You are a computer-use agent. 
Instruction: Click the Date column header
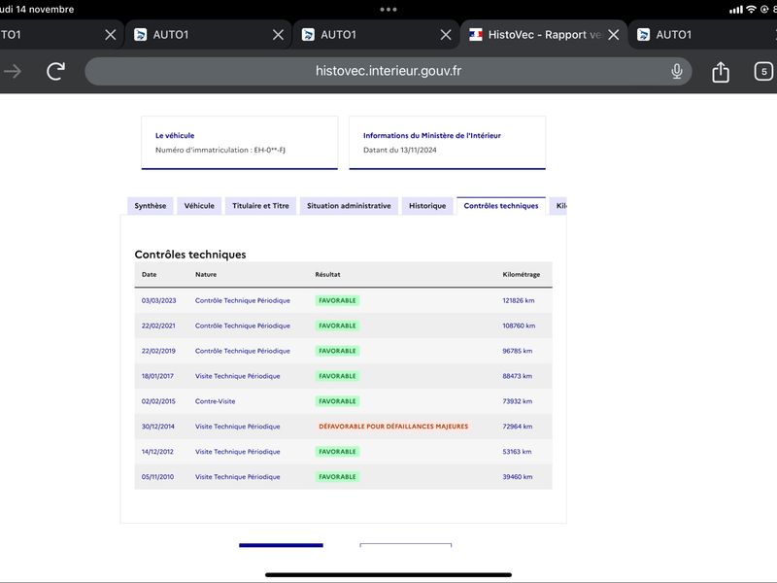(x=150, y=275)
